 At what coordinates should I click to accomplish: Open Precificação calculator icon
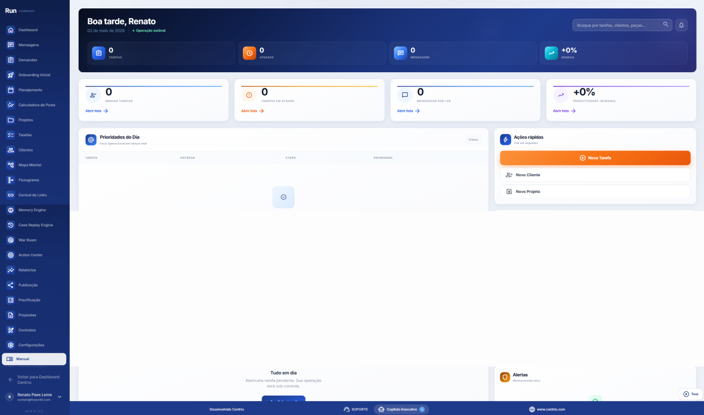click(x=10, y=300)
